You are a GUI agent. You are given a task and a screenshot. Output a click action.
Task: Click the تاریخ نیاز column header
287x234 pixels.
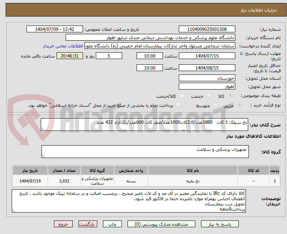click(x=30, y=170)
